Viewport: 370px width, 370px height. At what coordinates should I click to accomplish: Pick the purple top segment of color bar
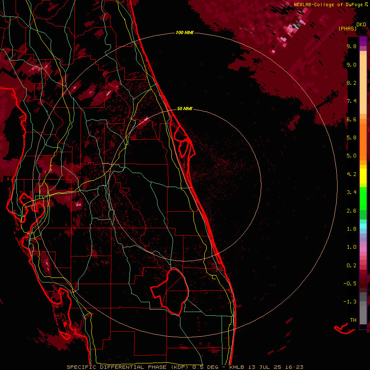click(363, 41)
